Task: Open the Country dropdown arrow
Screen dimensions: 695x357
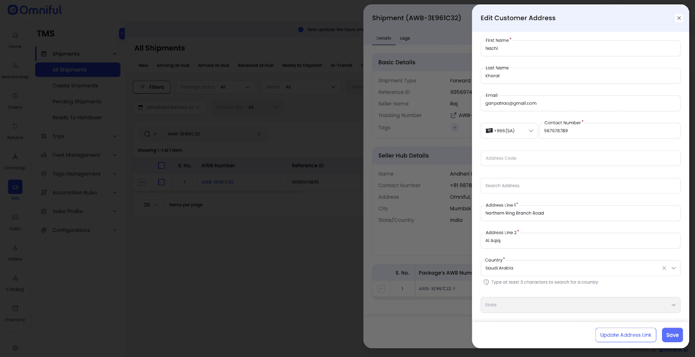Action: pos(673,268)
